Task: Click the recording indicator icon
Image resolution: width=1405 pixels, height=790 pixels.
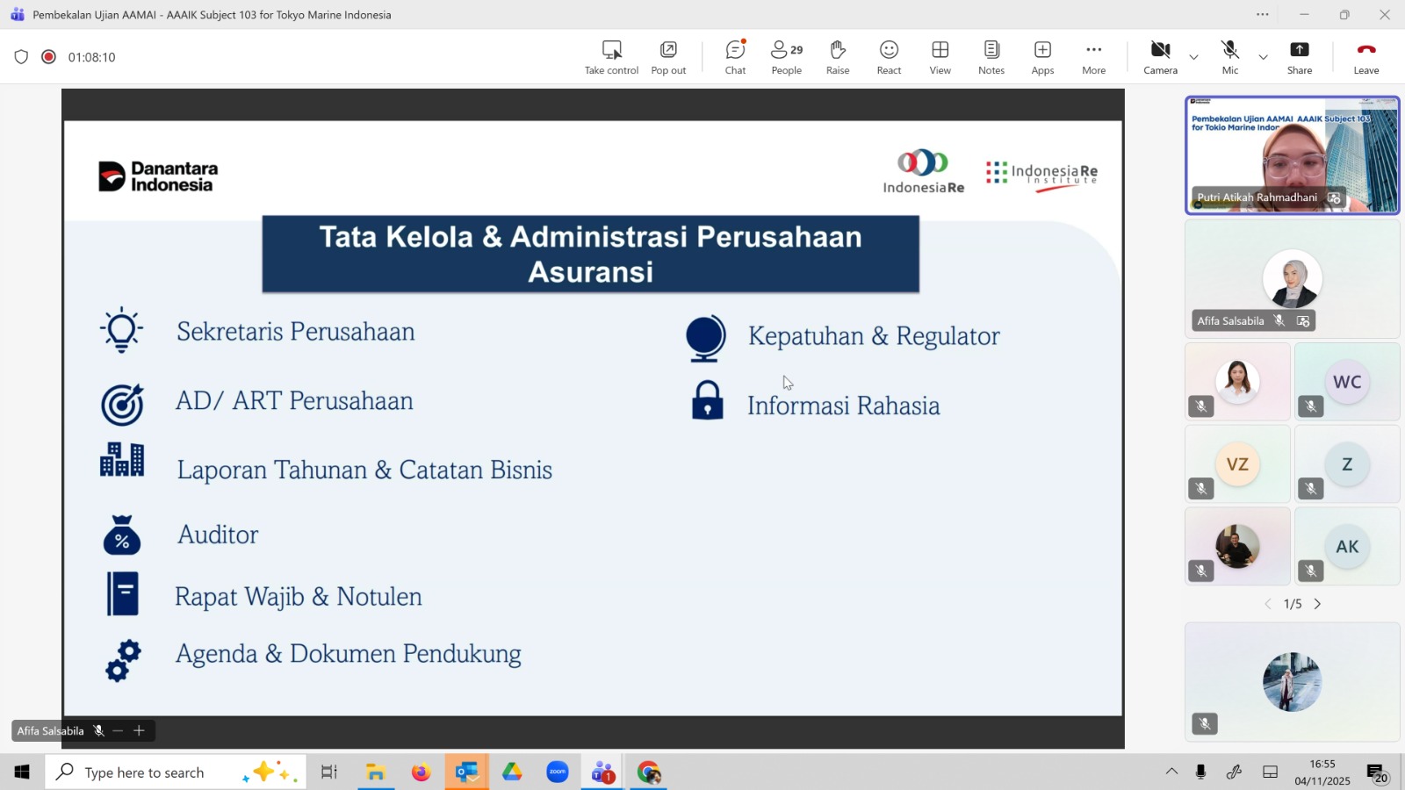Action: coord(49,57)
